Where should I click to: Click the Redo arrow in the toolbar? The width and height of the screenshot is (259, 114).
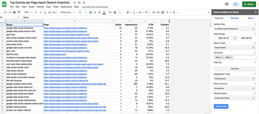(10, 12)
